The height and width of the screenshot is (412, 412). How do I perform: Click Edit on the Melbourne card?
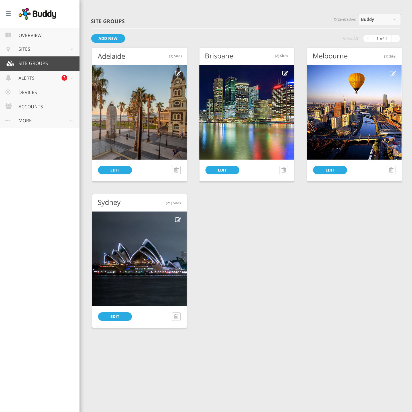[x=330, y=170]
